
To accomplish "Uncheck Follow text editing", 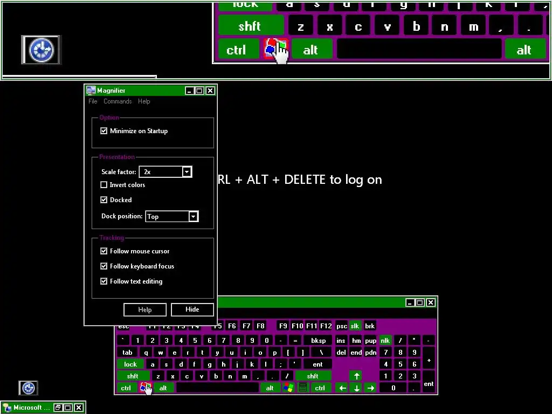I will click(103, 281).
